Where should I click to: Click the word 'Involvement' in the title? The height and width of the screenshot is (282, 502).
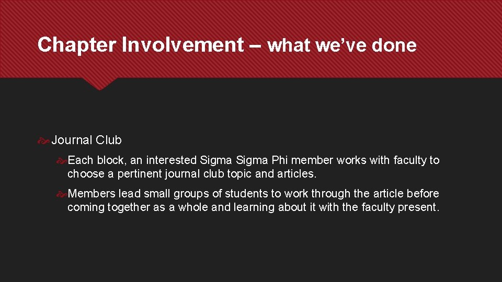coord(183,45)
